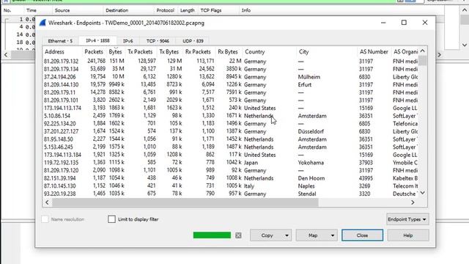Select address 81.209.179.134 row

pos(231,69)
